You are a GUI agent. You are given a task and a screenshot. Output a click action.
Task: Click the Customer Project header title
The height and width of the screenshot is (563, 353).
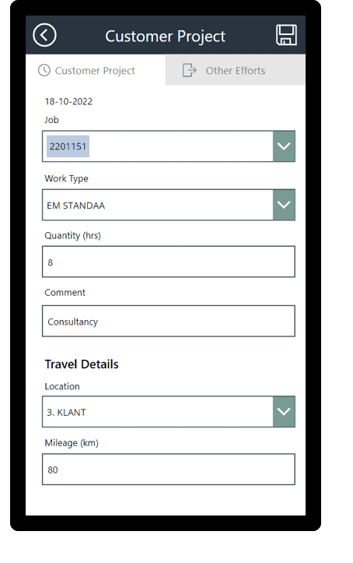point(165,37)
